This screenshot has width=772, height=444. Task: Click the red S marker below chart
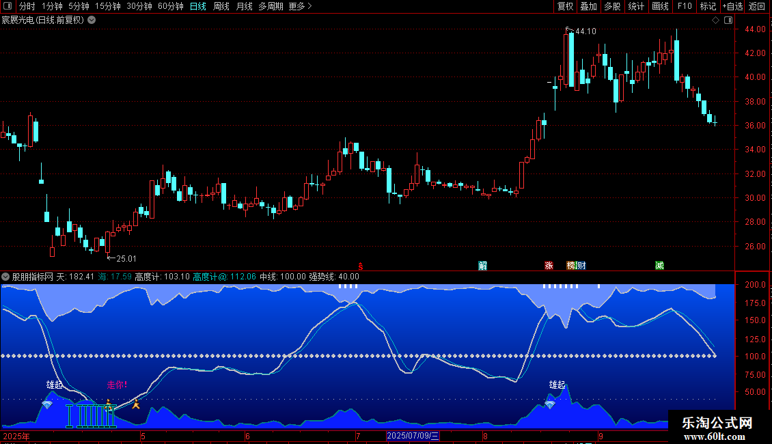pos(361,266)
